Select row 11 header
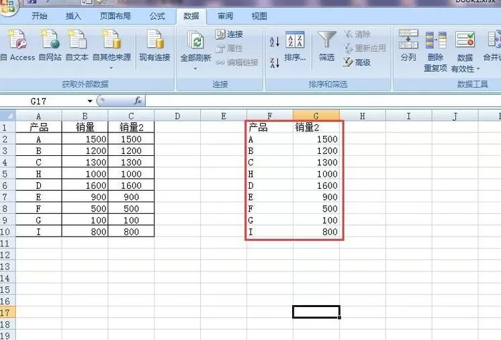 point(7,243)
